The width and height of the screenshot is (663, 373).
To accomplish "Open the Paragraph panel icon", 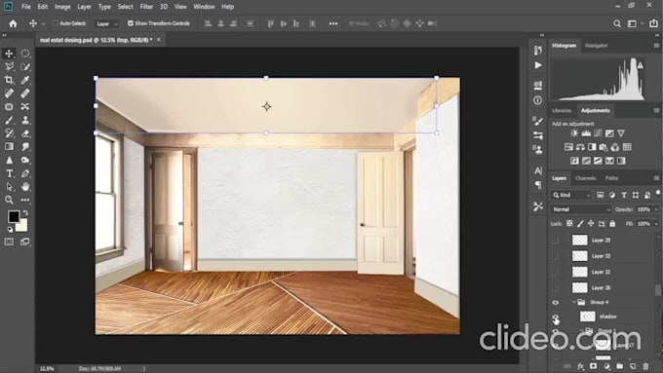I will tap(538, 185).
